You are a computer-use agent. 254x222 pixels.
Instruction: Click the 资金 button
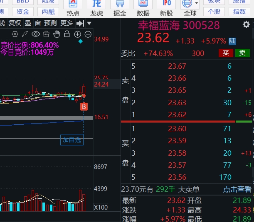pos(23,12)
